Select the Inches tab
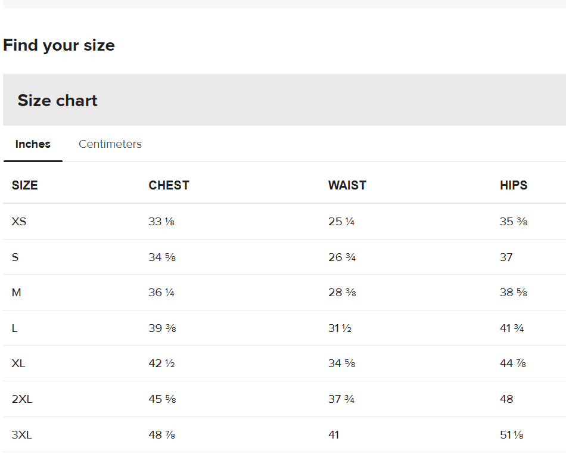The image size is (566, 463). pos(33,144)
